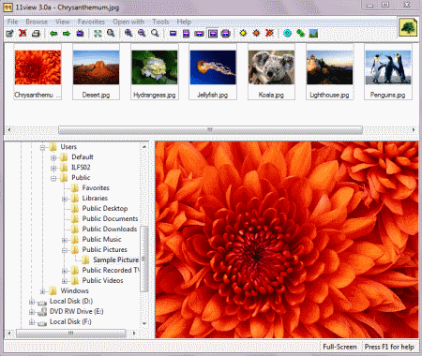
Task: Click the green expand arrows full-screen icon
Action: coord(98,33)
